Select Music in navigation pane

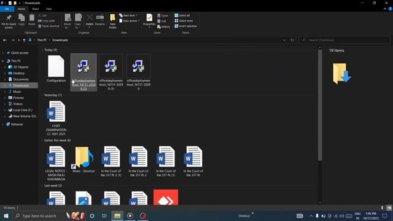click(x=17, y=91)
